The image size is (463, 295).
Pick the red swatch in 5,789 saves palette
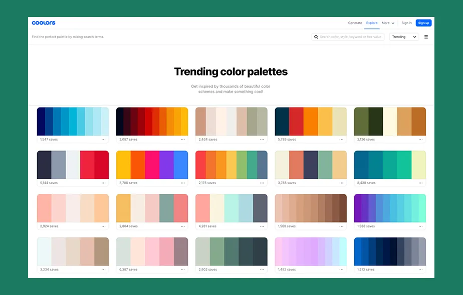[x=296, y=121]
